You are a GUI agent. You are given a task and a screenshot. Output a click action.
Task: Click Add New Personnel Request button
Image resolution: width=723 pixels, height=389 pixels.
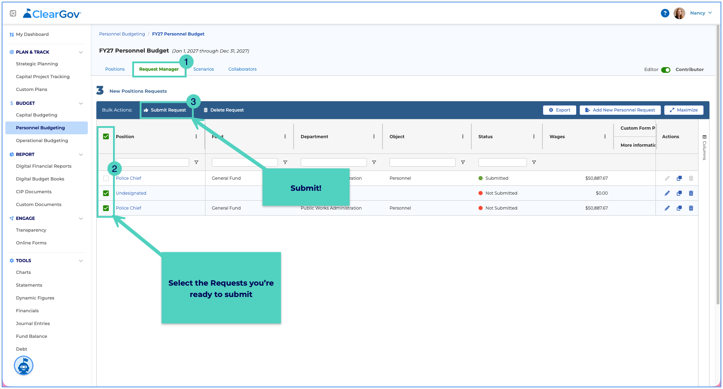(x=620, y=110)
